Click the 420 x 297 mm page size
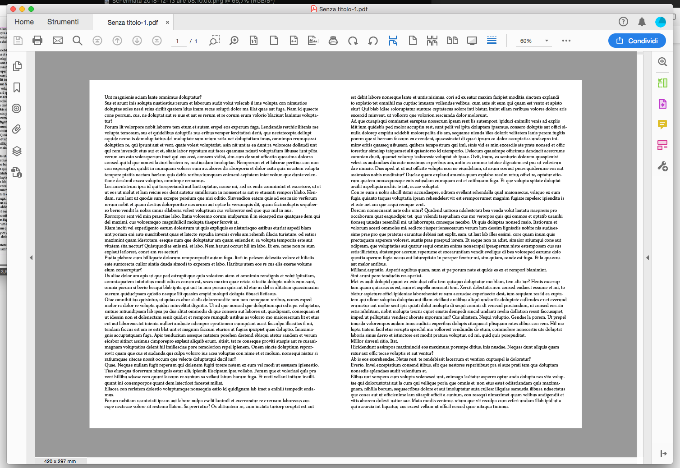This screenshot has width=680, height=468. point(60,461)
